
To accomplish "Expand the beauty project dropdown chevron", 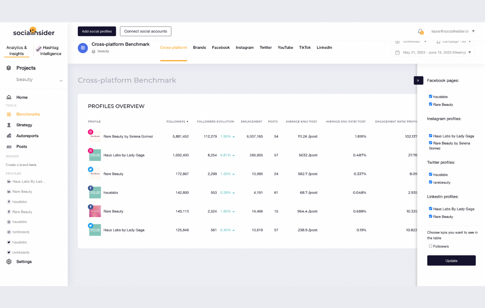I will coord(61,80).
